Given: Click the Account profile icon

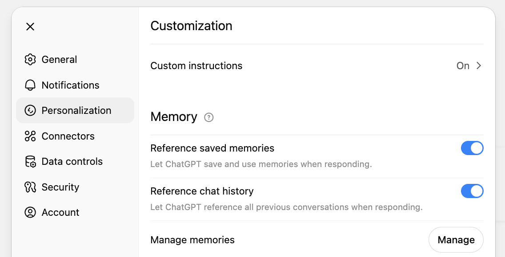Looking at the screenshot, I should tap(30, 212).
